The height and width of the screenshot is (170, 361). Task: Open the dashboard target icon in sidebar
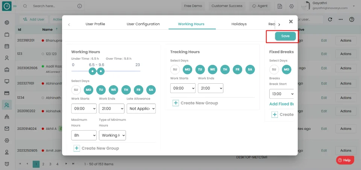7,22
